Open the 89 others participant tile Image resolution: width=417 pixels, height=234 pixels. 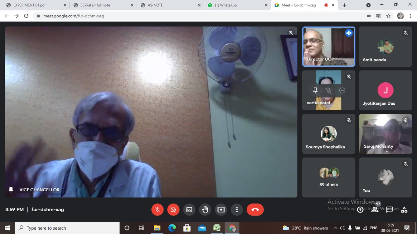pyautogui.click(x=329, y=177)
